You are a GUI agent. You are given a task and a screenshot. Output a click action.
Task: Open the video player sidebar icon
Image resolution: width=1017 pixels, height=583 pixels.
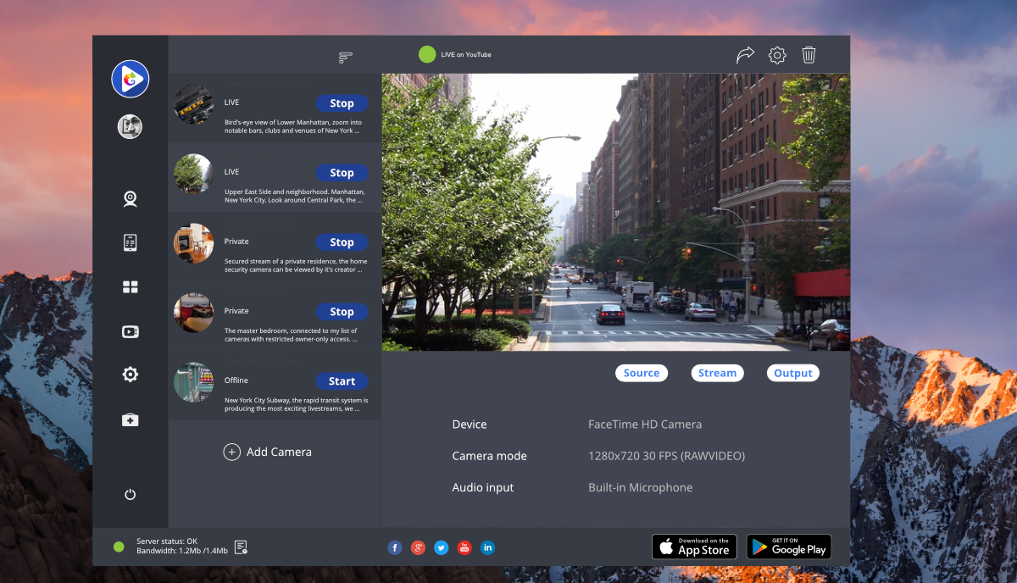(130, 331)
